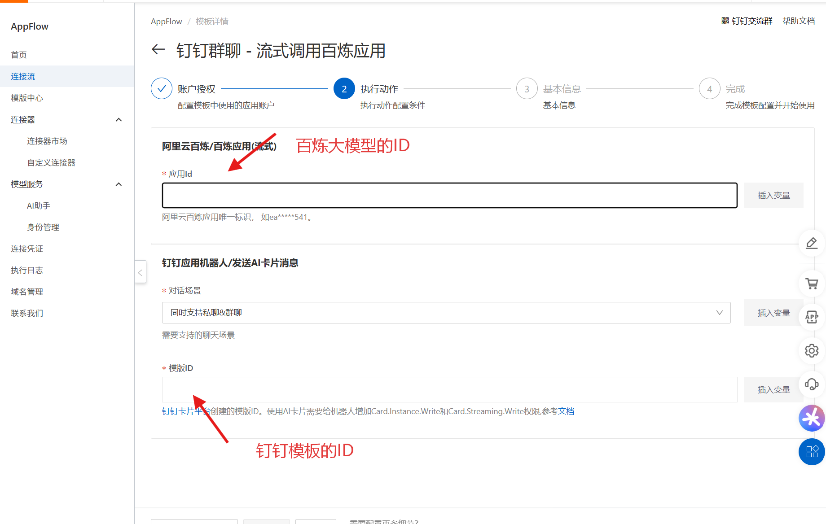Open the customer support headset icon
The width and height of the screenshot is (826, 524).
tap(812, 384)
